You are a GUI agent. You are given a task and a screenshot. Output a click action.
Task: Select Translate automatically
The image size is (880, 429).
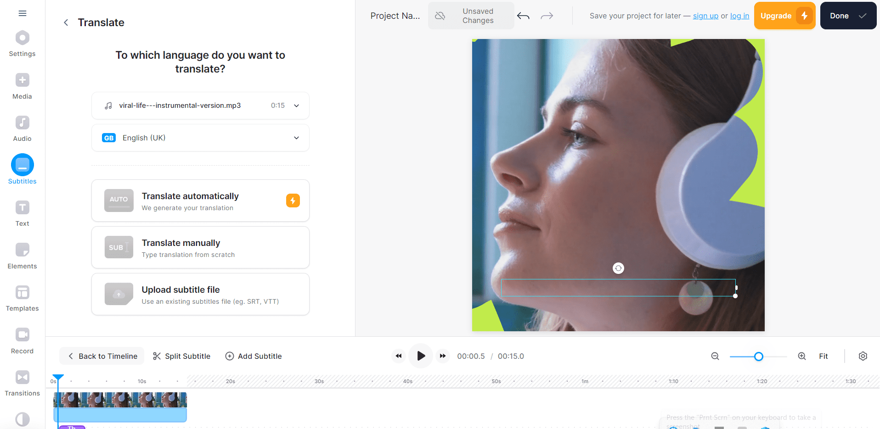coord(200,201)
